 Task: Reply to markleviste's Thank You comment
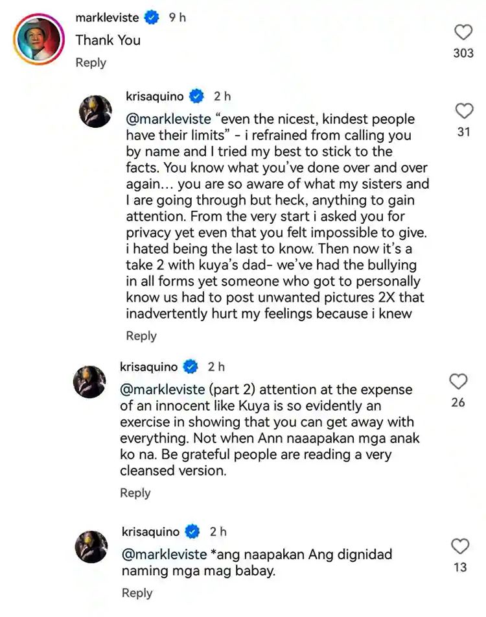click(91, 62)
